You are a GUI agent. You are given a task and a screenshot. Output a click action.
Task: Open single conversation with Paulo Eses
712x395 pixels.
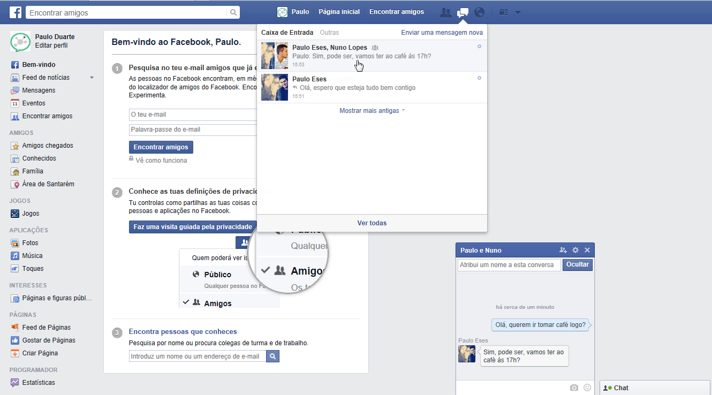[372, 87]
